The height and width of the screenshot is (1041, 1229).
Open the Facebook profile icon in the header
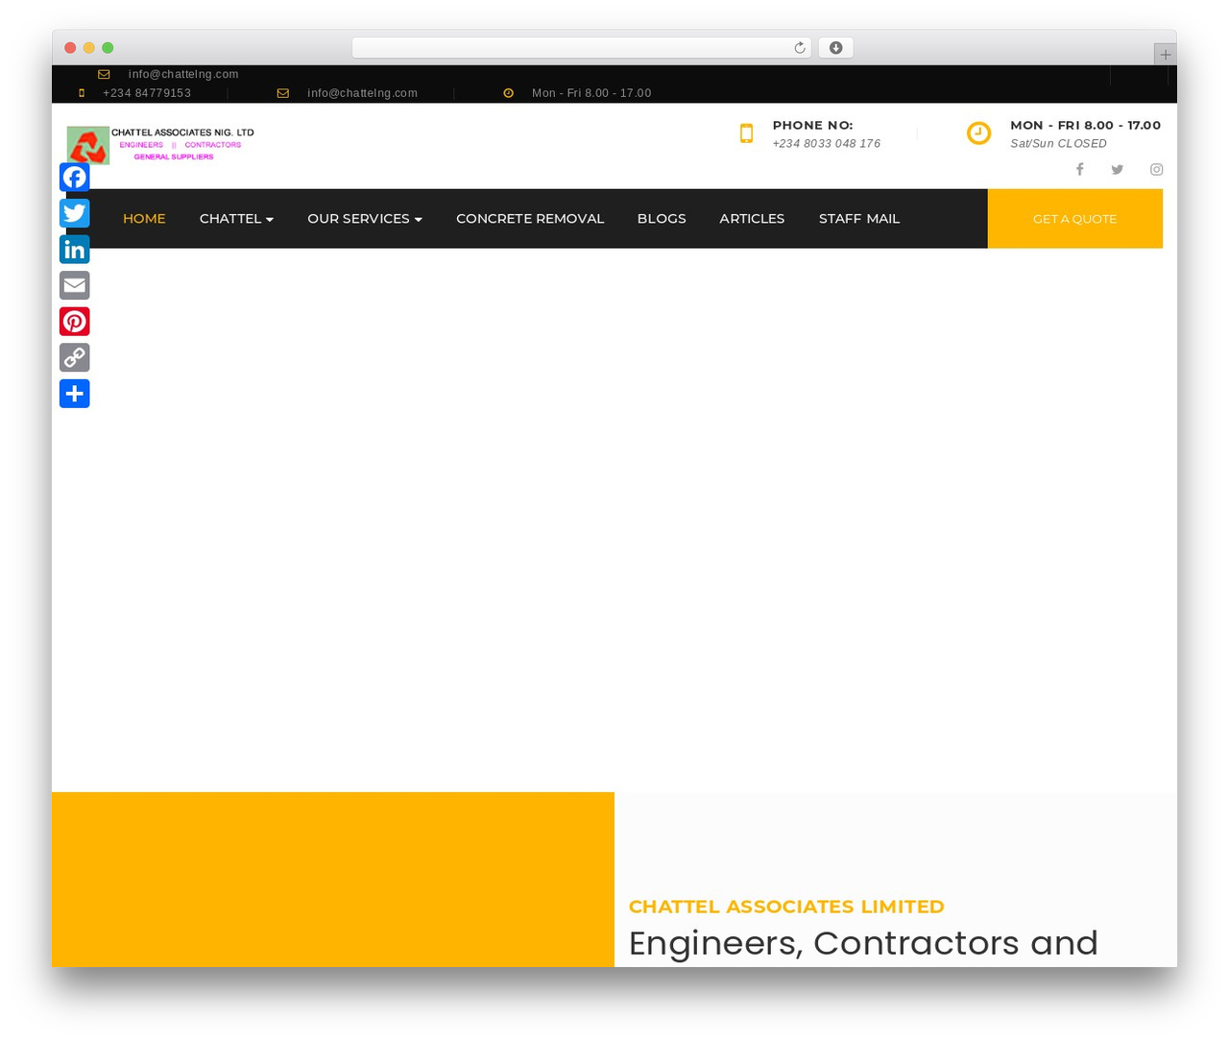tap(1079, 169)
